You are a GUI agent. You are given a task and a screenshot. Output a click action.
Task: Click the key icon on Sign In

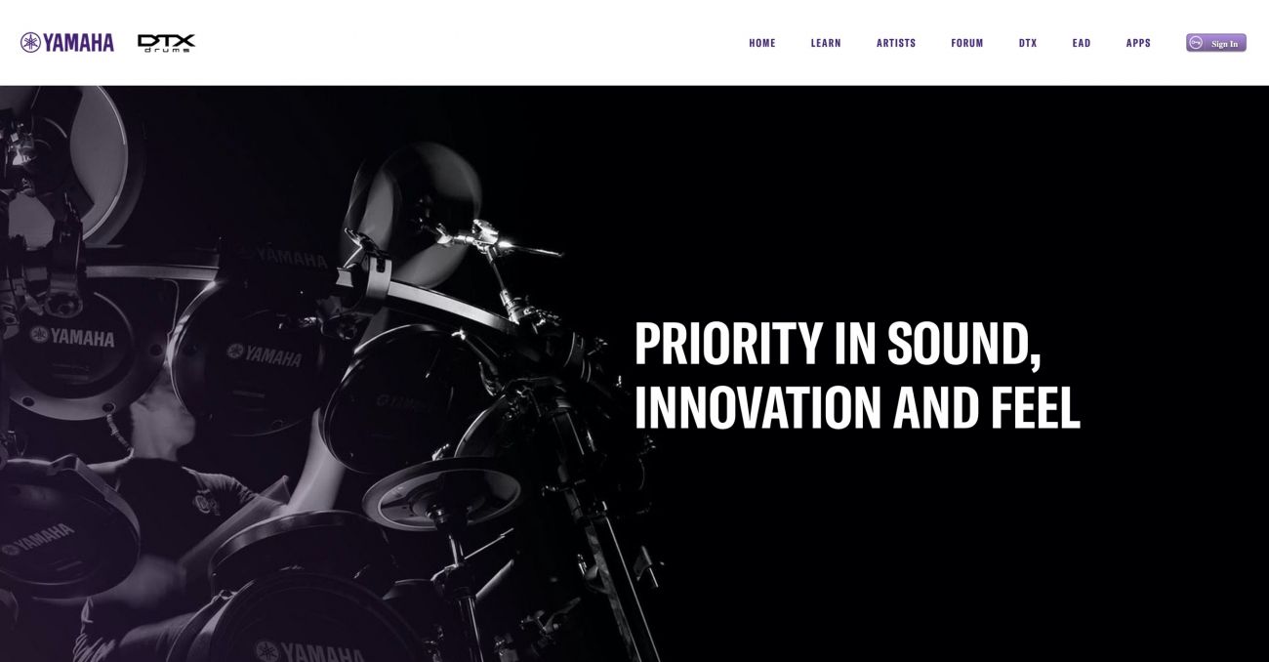click(1196, 43)
